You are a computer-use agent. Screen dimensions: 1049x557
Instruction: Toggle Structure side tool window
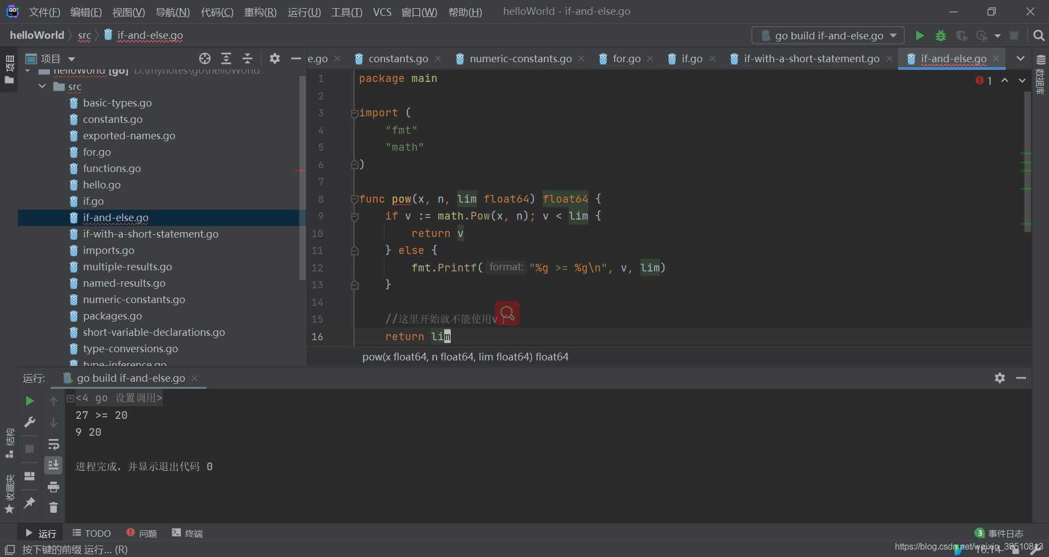(9, 443)
